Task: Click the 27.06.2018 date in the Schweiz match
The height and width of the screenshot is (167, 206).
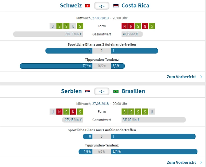Action: [100, 18]
